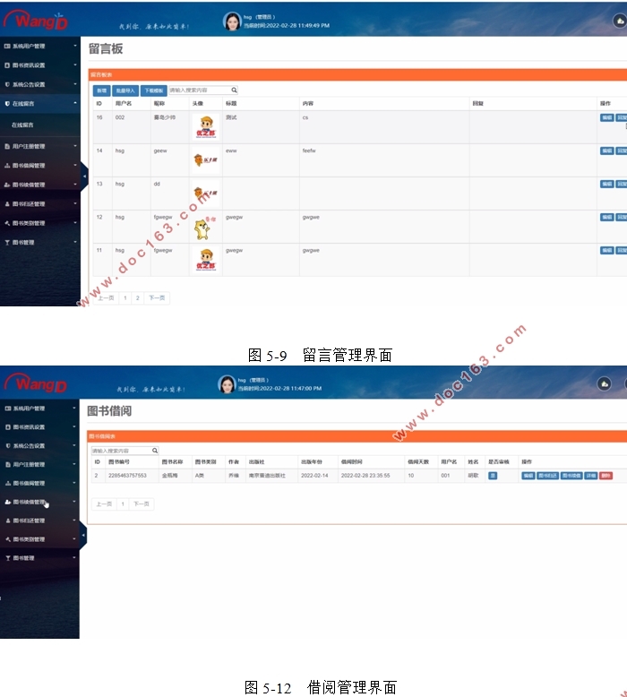627x697 pixels.
Task: Click the 下载模板 button on 留言板
Action: (154, 90)
